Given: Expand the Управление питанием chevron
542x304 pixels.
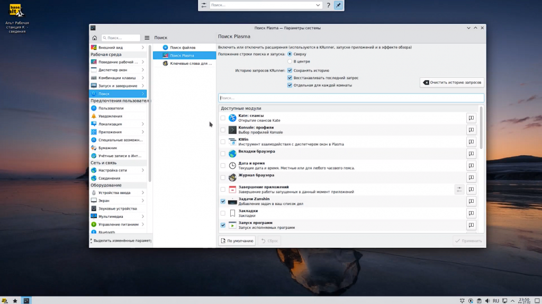Looking at the screenshot, I should click(143, 225).
